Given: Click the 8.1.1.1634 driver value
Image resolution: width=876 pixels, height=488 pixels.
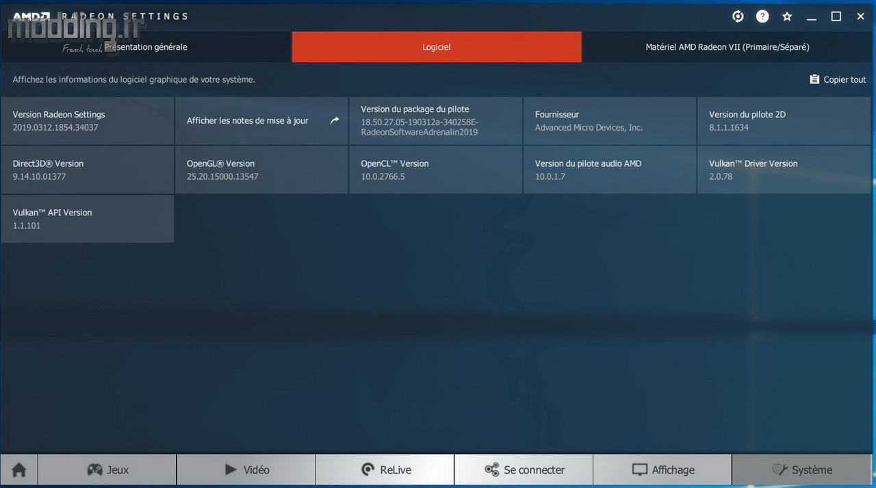Looking at the screenshot, I should 729,127.
